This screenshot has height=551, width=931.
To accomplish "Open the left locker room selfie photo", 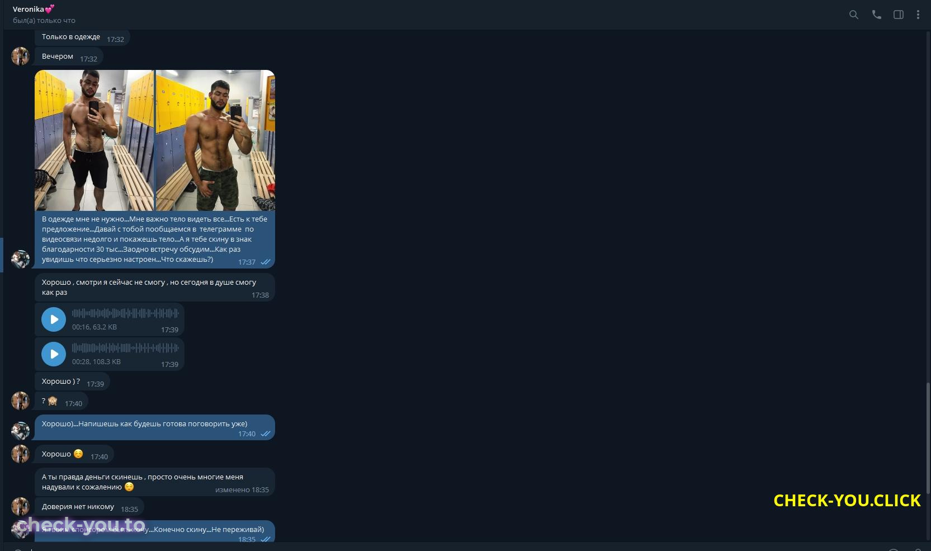I will [x=94, y=140].
